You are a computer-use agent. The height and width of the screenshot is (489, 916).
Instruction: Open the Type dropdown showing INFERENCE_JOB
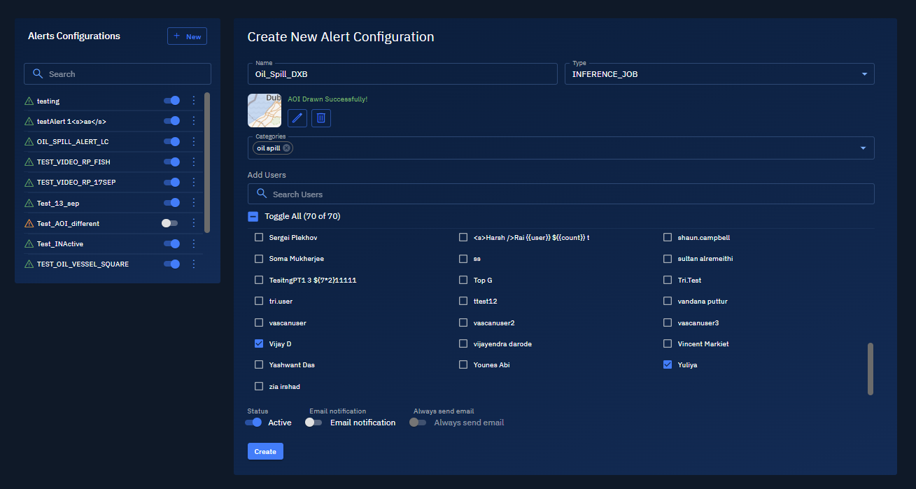click(719, 73)
